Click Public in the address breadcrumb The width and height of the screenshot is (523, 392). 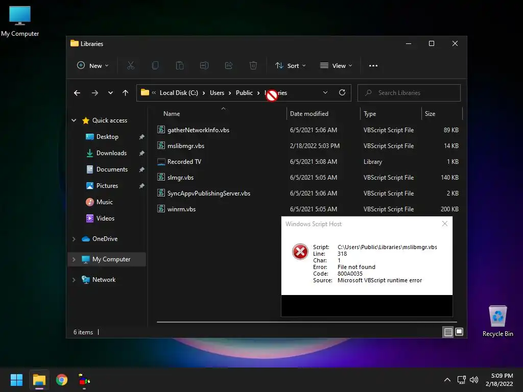tap(244, 93)
